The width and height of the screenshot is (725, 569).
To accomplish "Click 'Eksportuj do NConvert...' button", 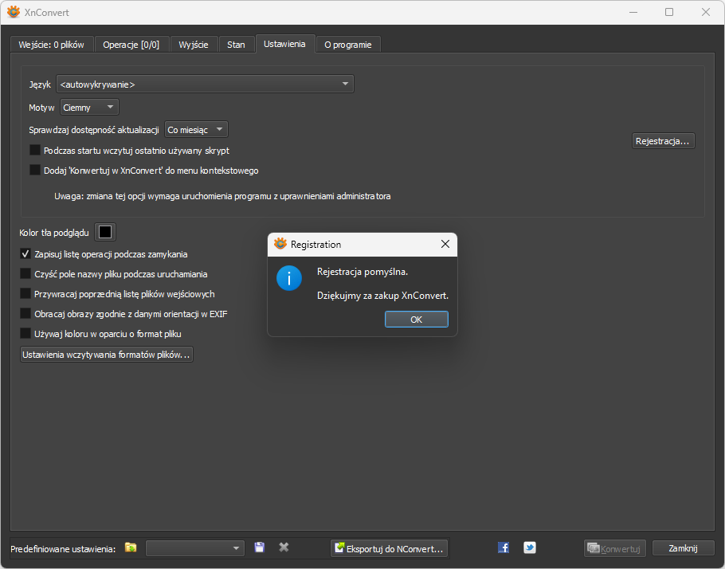I will (390, 548).
